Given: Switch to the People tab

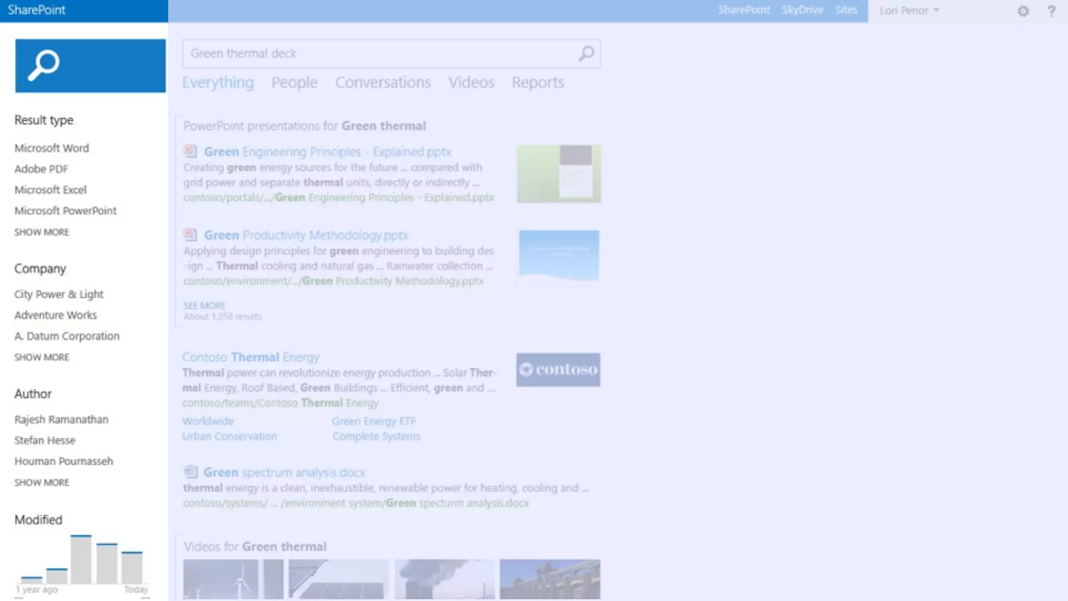Looking at the screenshot, I should [294, 82].
